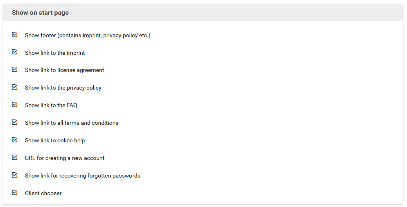Click the 'Show link to online help' text
This screenshot has height=207, width=407.
[55, 141]
